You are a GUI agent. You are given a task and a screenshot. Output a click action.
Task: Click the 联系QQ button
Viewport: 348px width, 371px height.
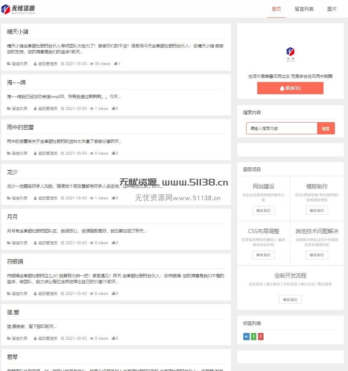[290, 88]
